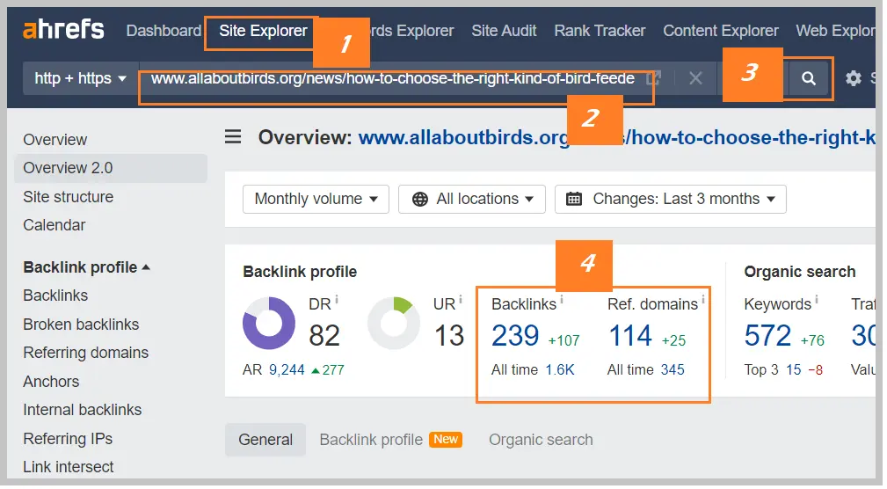Click the AR change value 277
The height and width of the screenshot is (489, 887).
[333, 370]
